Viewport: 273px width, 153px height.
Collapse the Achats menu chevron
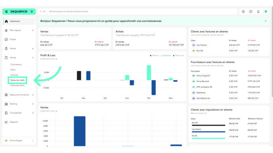33,58
